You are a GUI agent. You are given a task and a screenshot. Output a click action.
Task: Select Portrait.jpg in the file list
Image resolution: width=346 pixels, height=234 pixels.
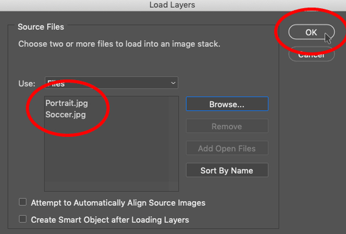tap(66, 103)
